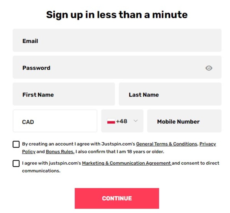Open the CAD currency dropdown
Image resolution: width=230 pixels, height=213 pixels.
point(55,121)
